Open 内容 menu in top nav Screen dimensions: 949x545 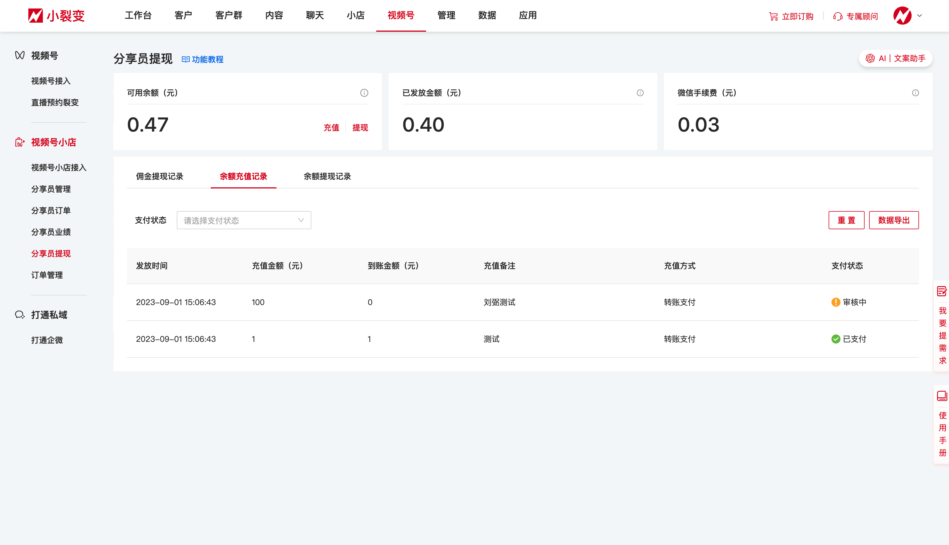coord(274,15)
